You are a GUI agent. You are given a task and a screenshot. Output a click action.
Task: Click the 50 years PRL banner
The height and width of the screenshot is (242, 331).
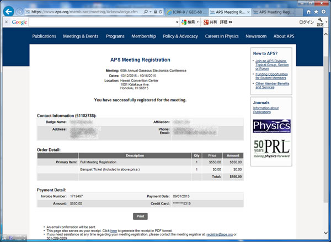(271, 149)
